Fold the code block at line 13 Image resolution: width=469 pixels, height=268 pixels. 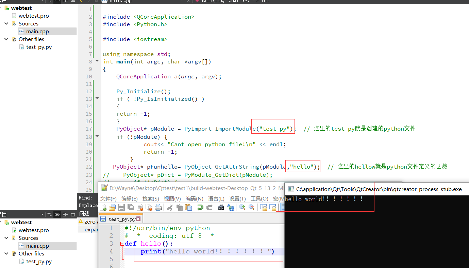(97, 98)
